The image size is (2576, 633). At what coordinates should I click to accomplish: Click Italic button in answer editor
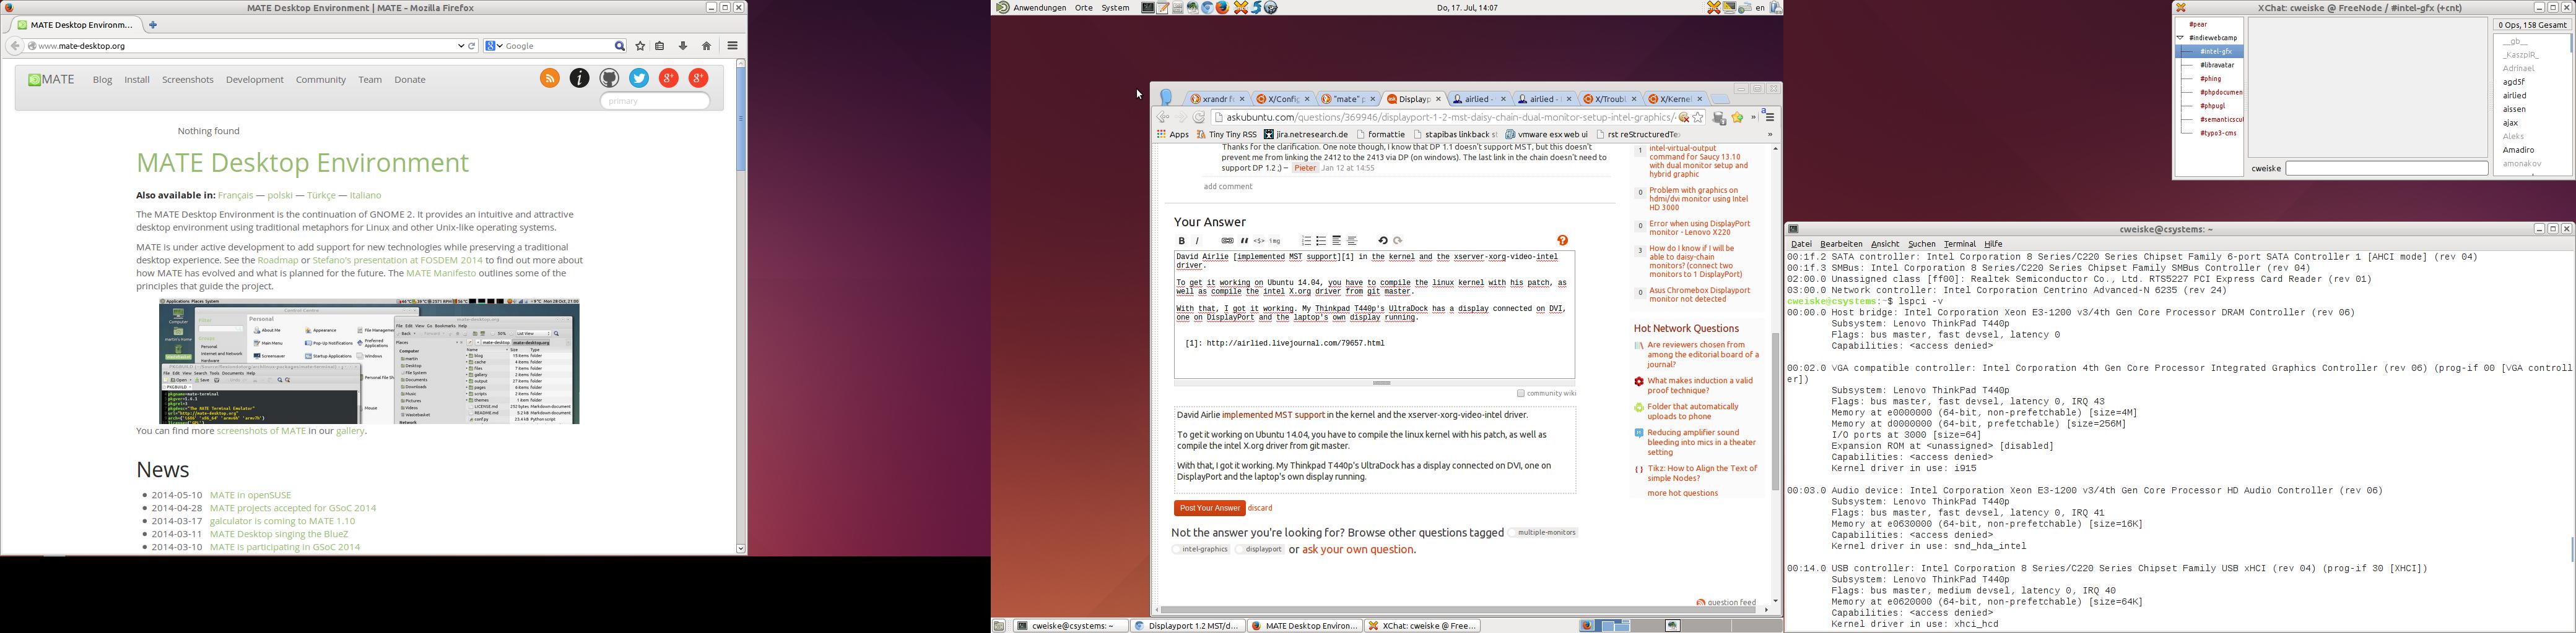(x=1197, y=240)
